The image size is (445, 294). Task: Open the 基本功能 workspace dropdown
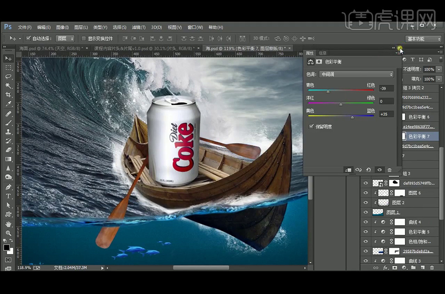point(423,39)
